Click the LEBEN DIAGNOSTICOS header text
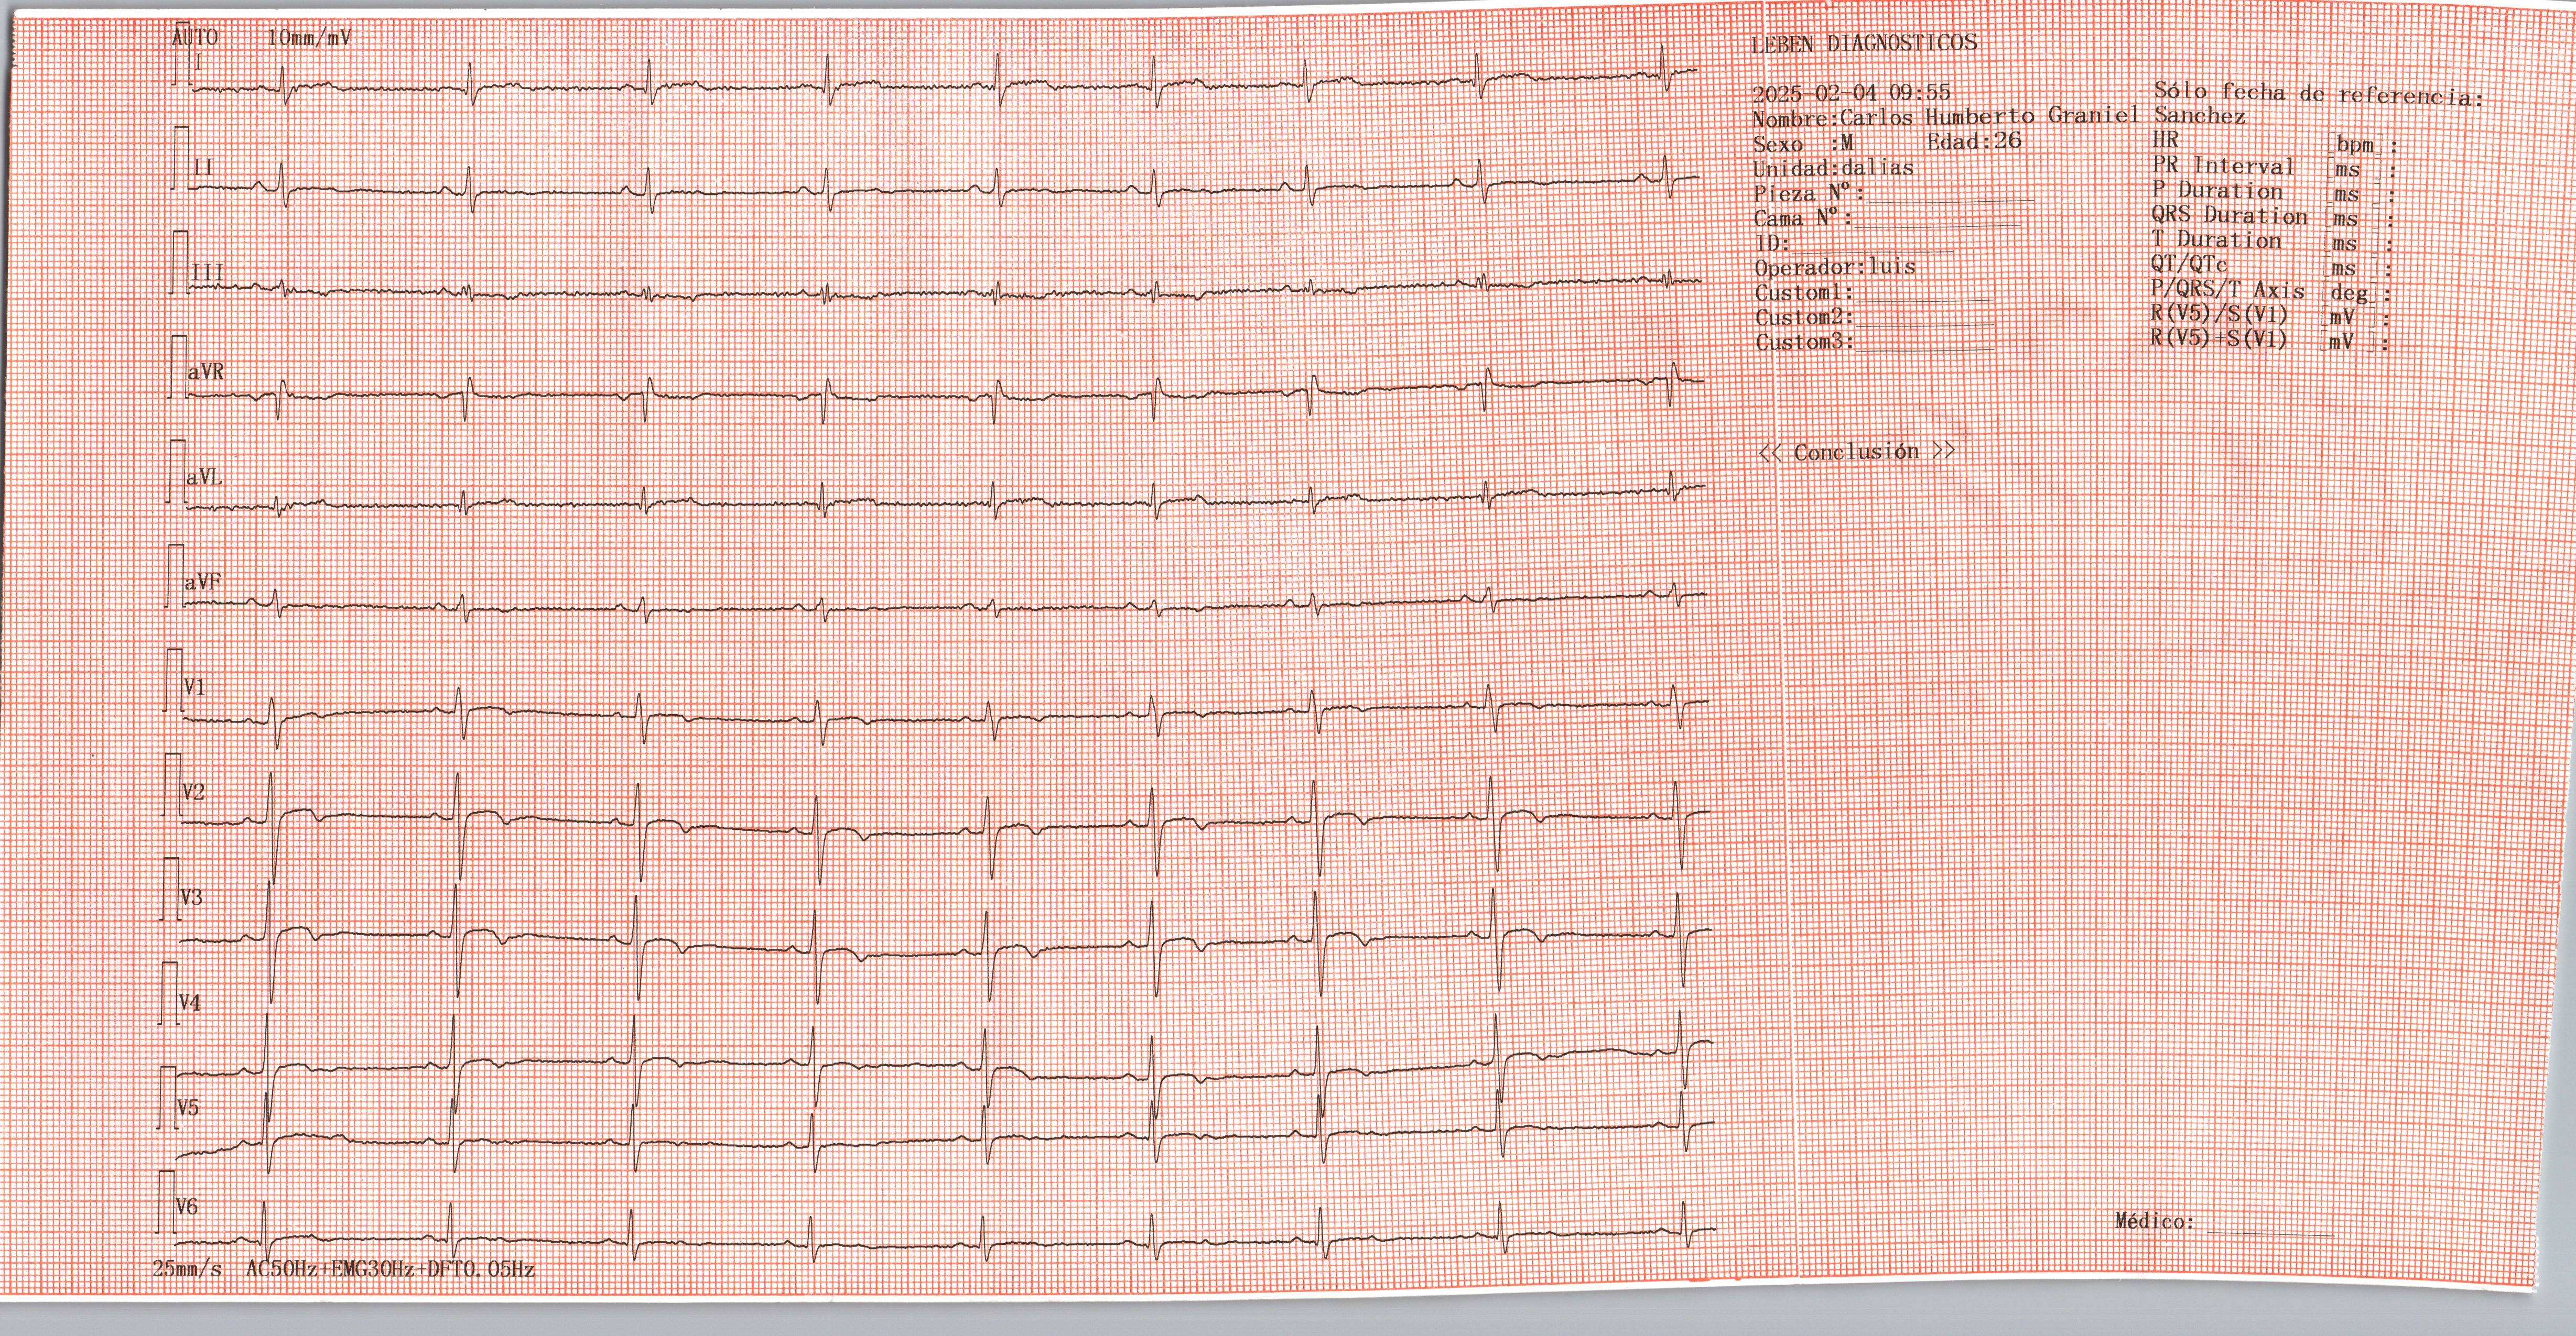 1864,43
